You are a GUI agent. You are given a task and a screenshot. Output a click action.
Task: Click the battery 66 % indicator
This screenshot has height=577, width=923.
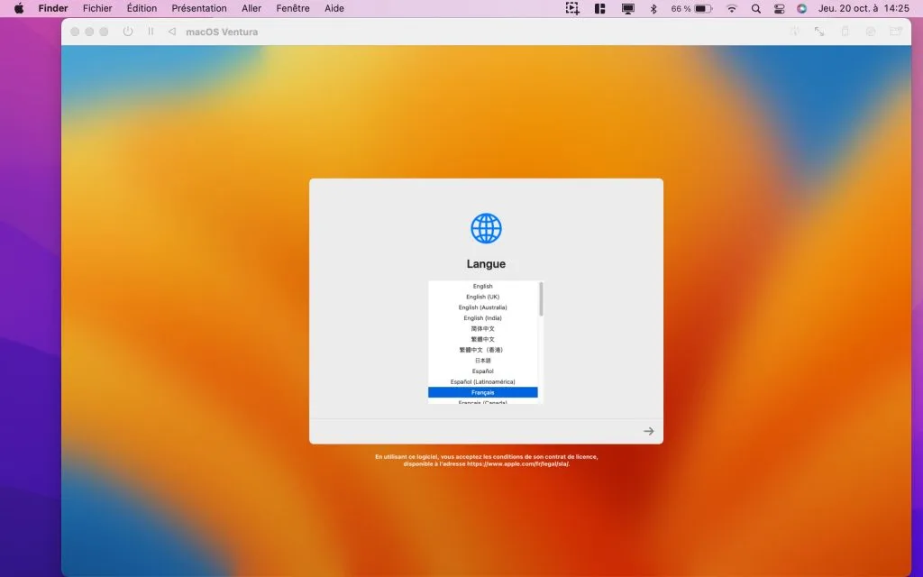point(691,8)
